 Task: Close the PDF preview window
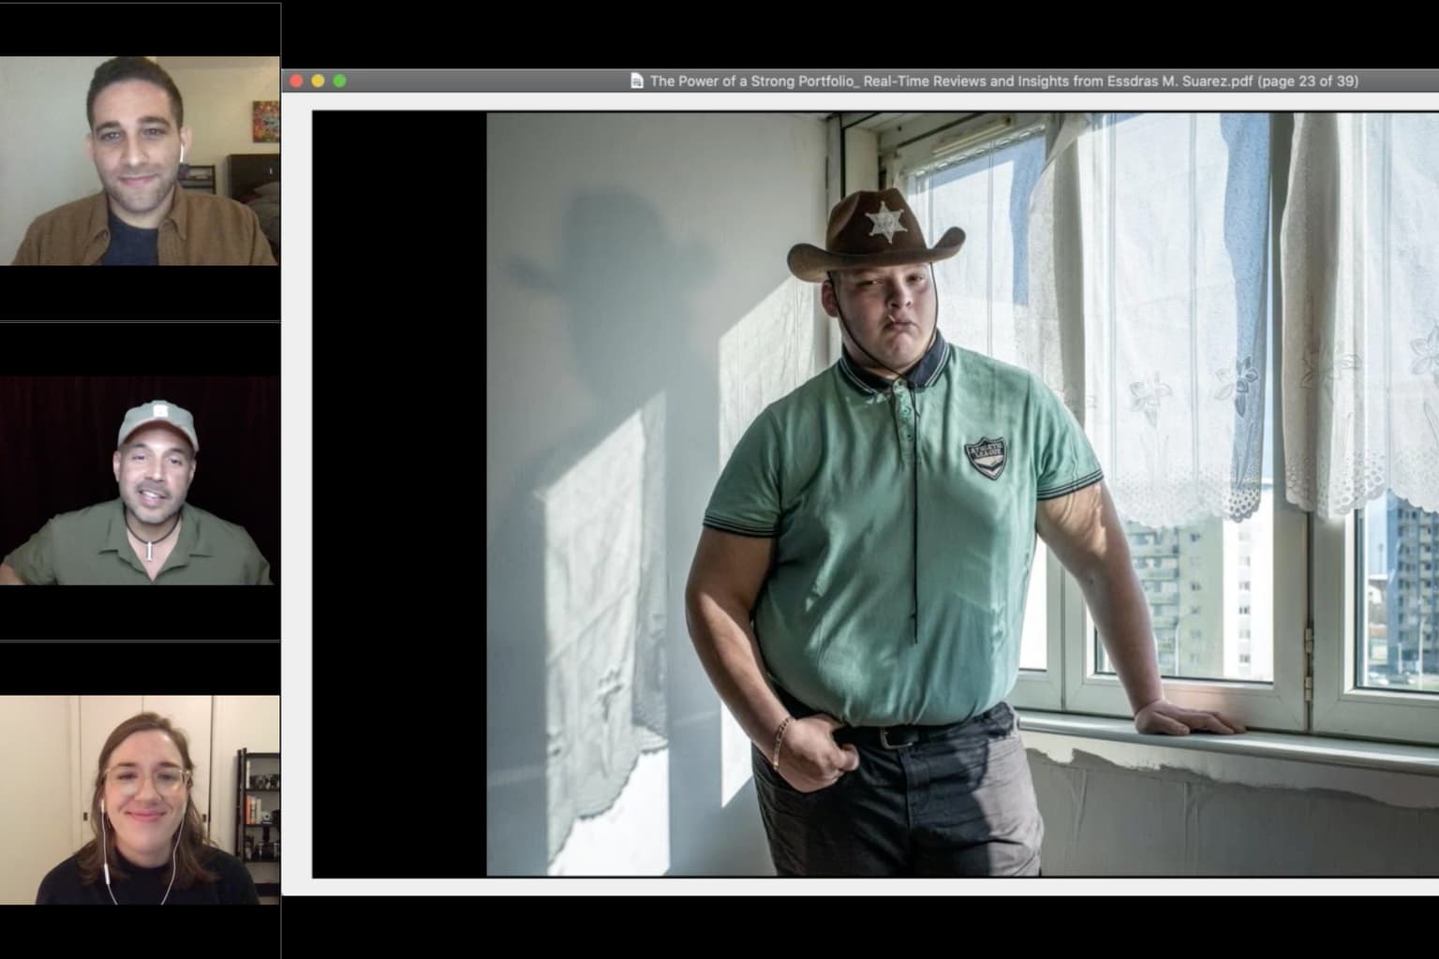[x=297, y=81]
